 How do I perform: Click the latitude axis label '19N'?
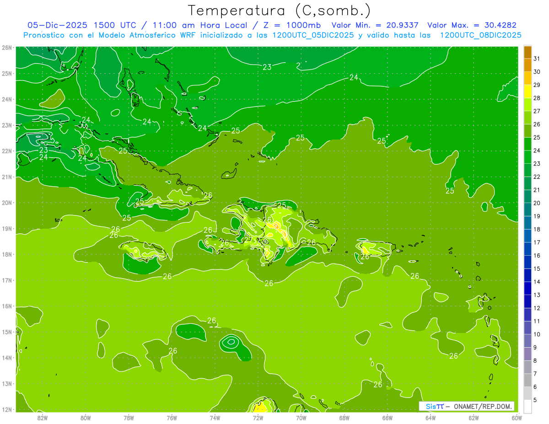[6, 228]
